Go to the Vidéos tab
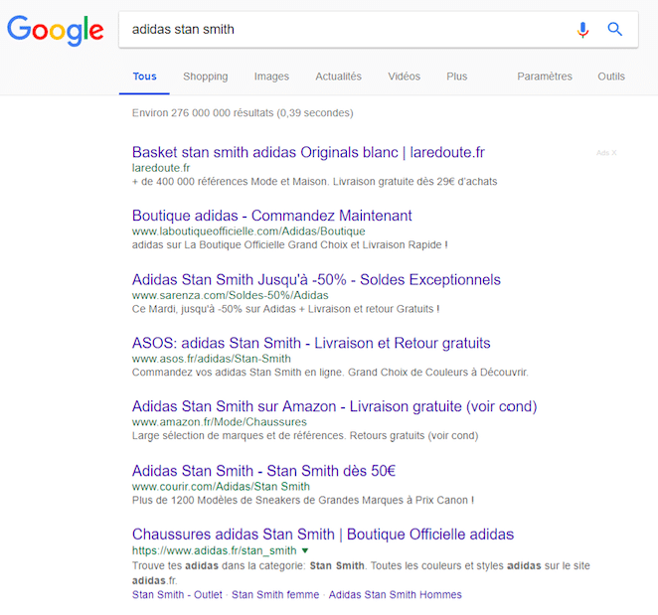 point(404,77)
